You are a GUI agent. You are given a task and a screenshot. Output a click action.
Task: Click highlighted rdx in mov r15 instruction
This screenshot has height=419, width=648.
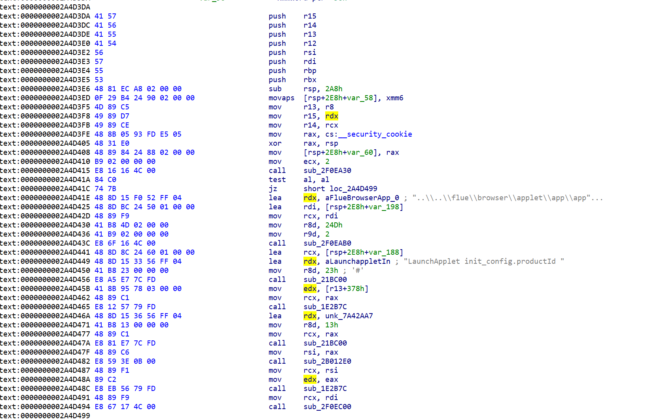click(x=332, y=116)
